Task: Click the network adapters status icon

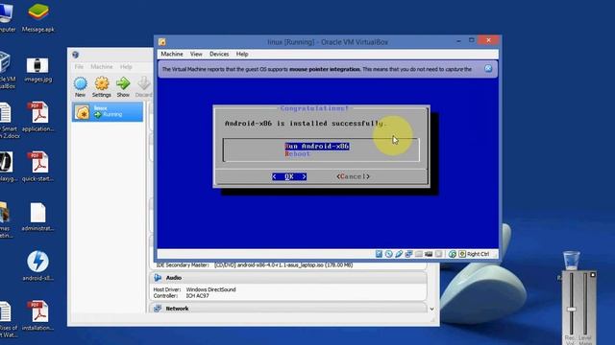Action: (408, 254)
